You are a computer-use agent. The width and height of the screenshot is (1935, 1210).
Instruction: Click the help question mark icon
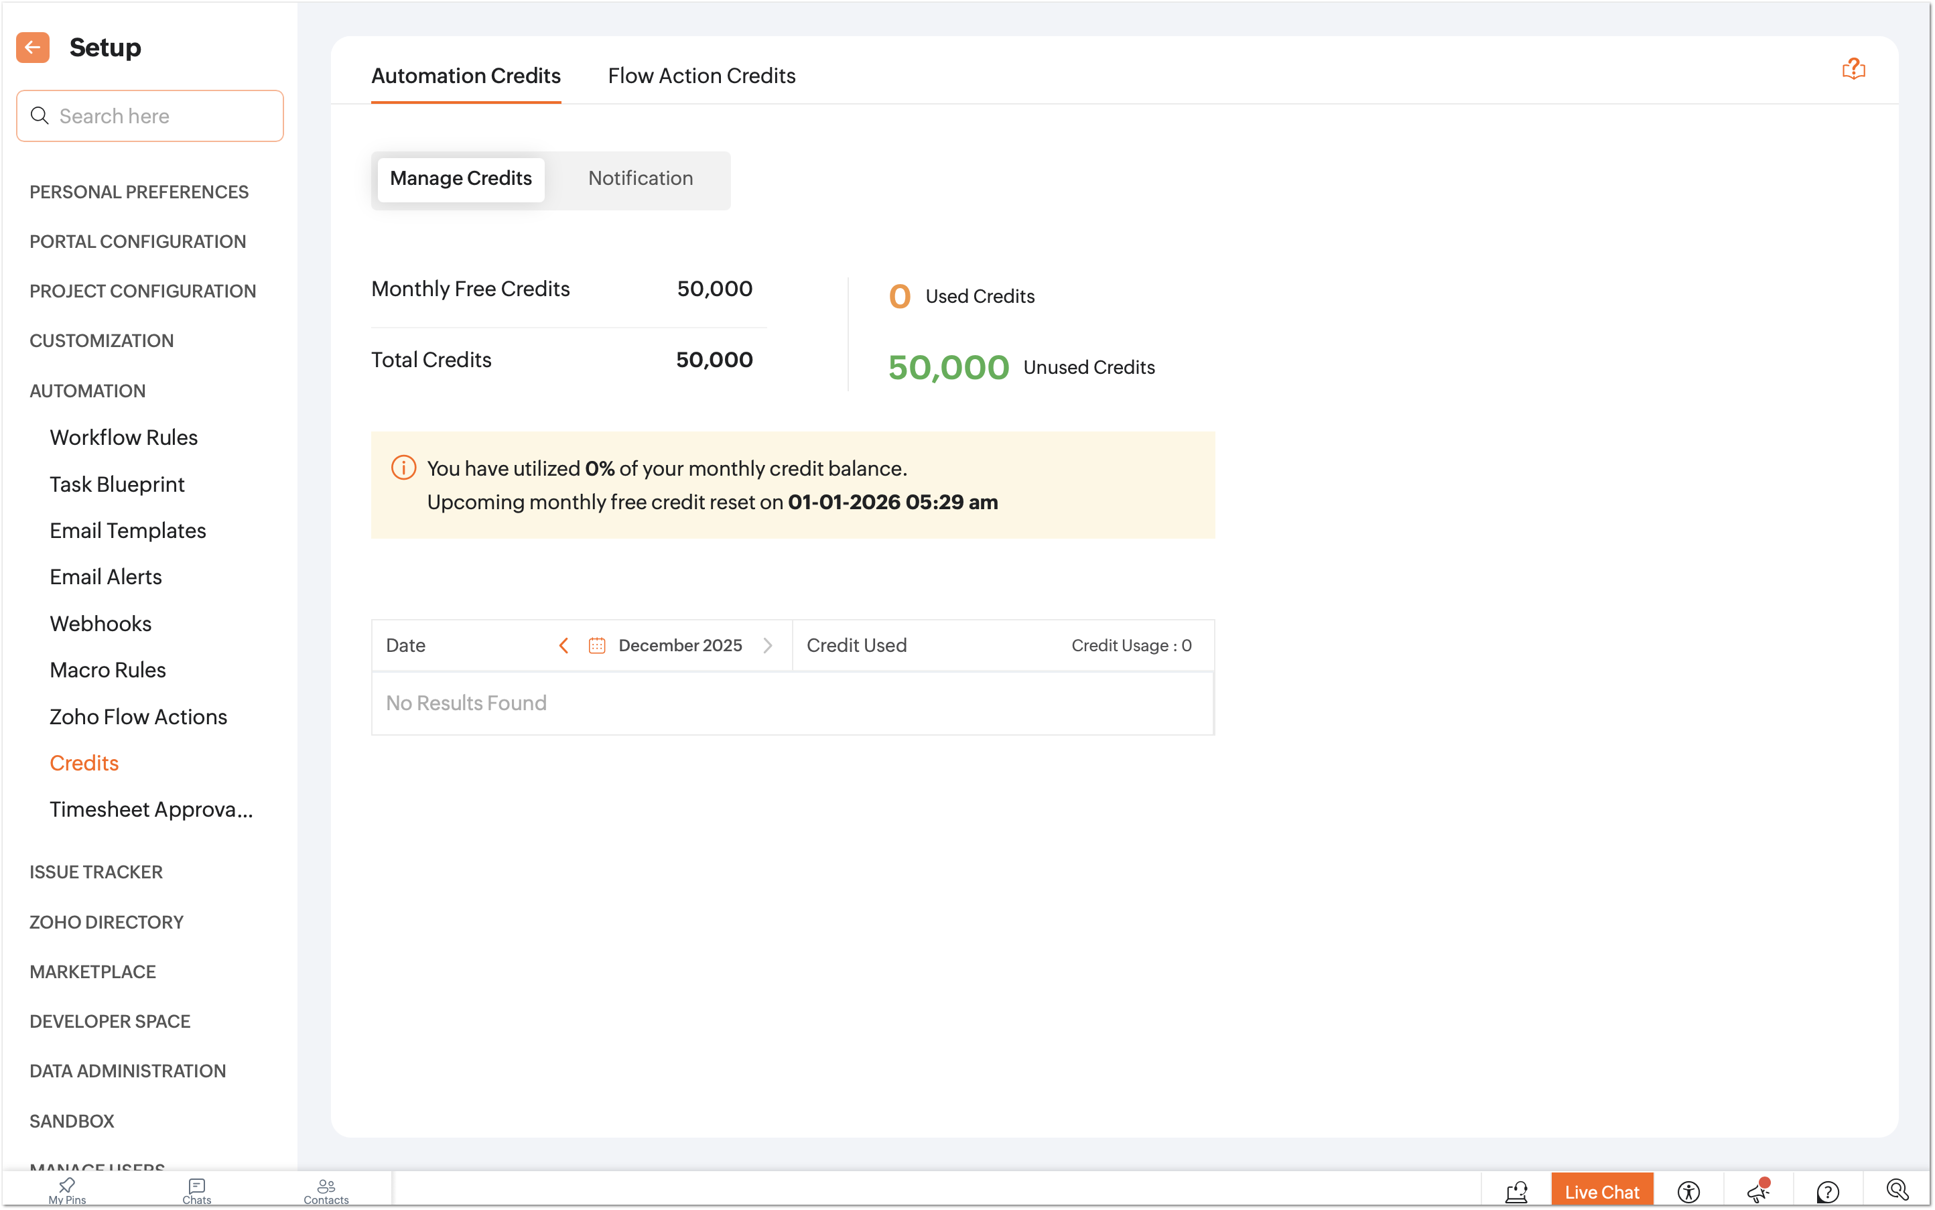coord(1828,1191)
